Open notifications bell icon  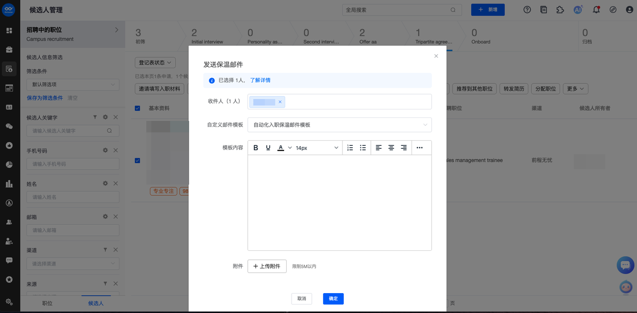[596, 10]
